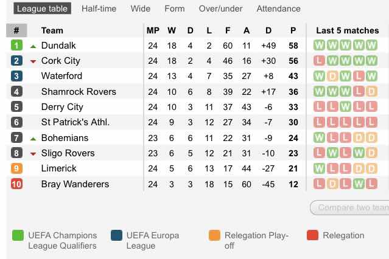The width and height of the screenshot is (389, 259).
Task: Click Dundalk's latest win result badge
Action: [x=371, y=46]
